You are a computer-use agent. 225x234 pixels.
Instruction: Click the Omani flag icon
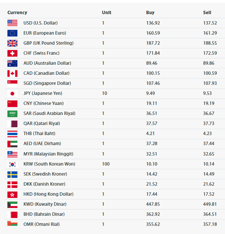pyautogui.click(x=12, y=224)
